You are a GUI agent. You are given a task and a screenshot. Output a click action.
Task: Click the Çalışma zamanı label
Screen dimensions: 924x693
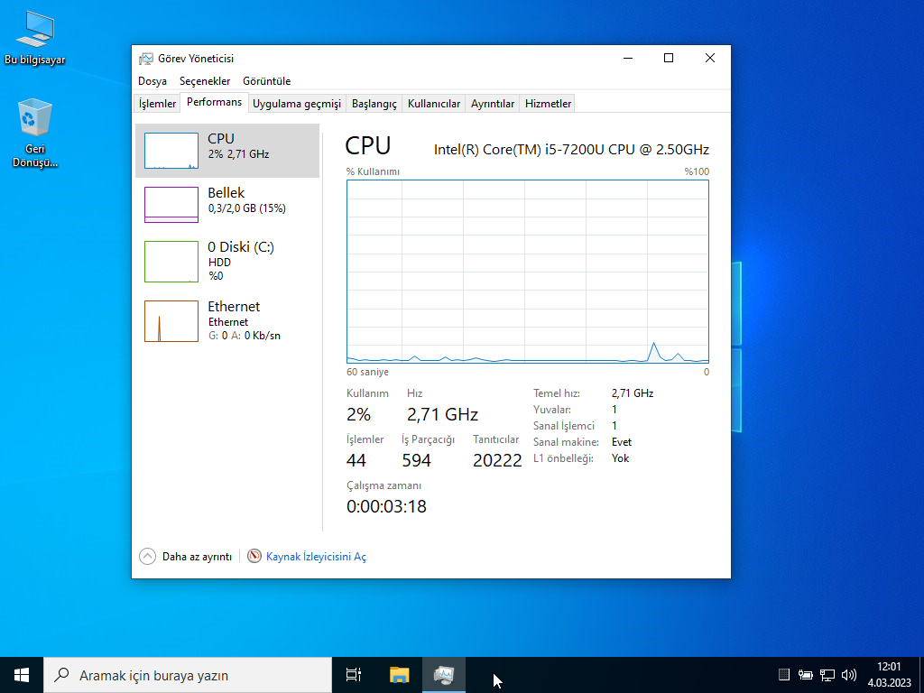coord(384,485)
